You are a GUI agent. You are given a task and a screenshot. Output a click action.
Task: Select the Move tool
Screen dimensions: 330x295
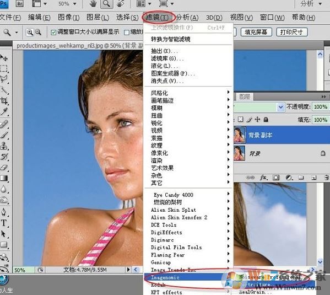click(4, 58)
